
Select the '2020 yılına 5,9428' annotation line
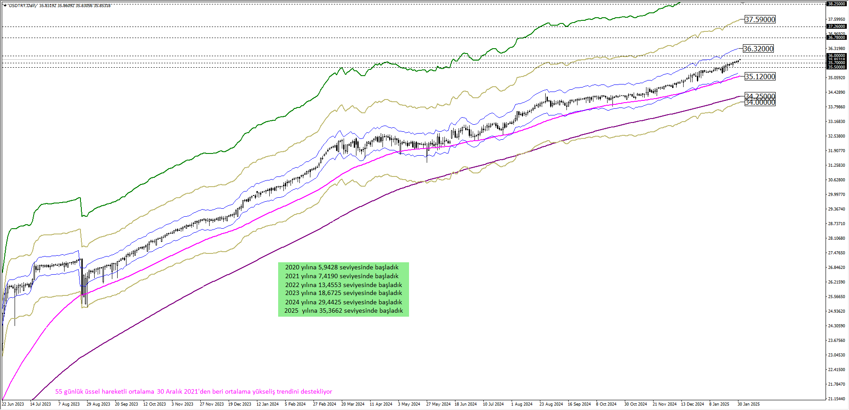coord(342,267)
